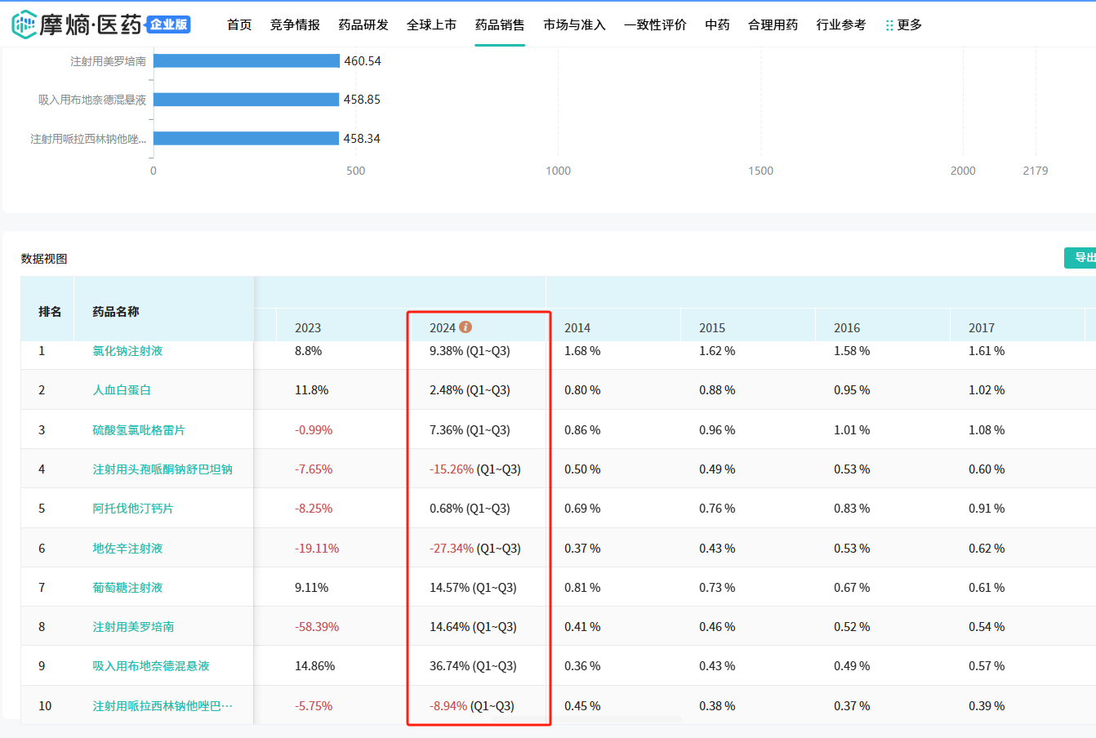
Task: Click the 458.85 bar for 吸入用布地奈德混悬液
Action: (x=246, y=100)
